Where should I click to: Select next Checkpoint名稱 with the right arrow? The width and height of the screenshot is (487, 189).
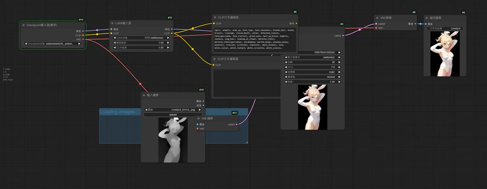(79, 44)
